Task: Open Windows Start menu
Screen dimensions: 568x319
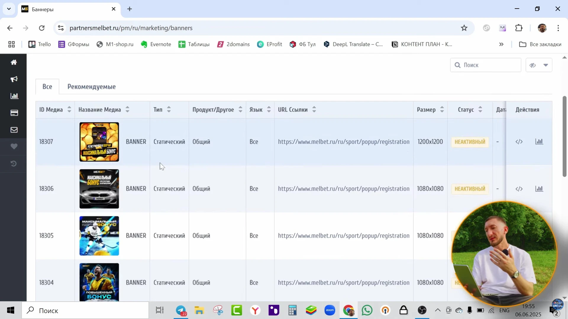Action: point(11,310)
